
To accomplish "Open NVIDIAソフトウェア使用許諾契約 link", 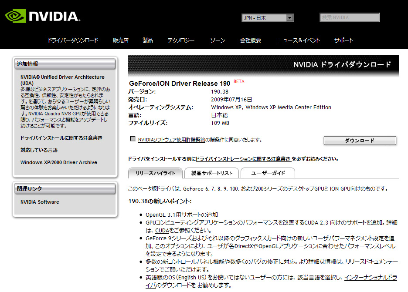I will pyautogui.click(x=171, y=140).
